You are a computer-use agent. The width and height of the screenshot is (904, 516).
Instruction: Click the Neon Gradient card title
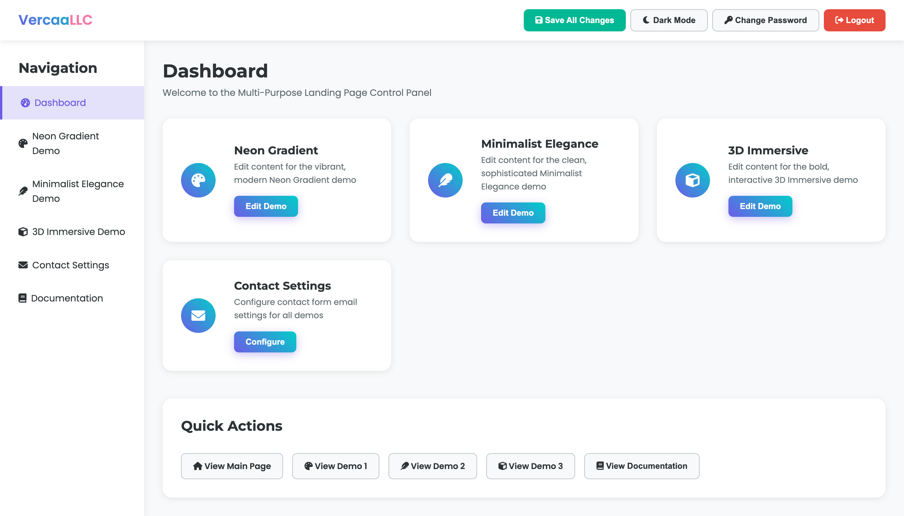276,151
